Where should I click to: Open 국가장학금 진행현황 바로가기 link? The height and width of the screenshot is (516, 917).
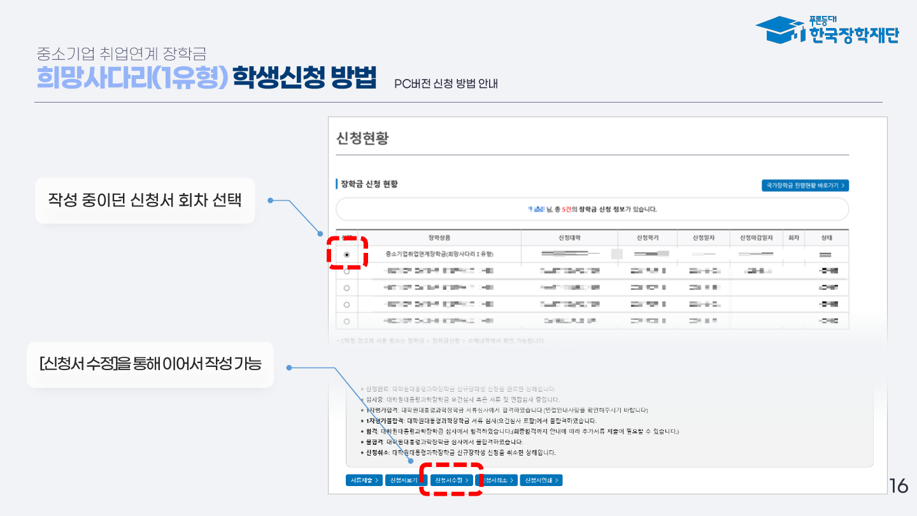coord(805,185)
